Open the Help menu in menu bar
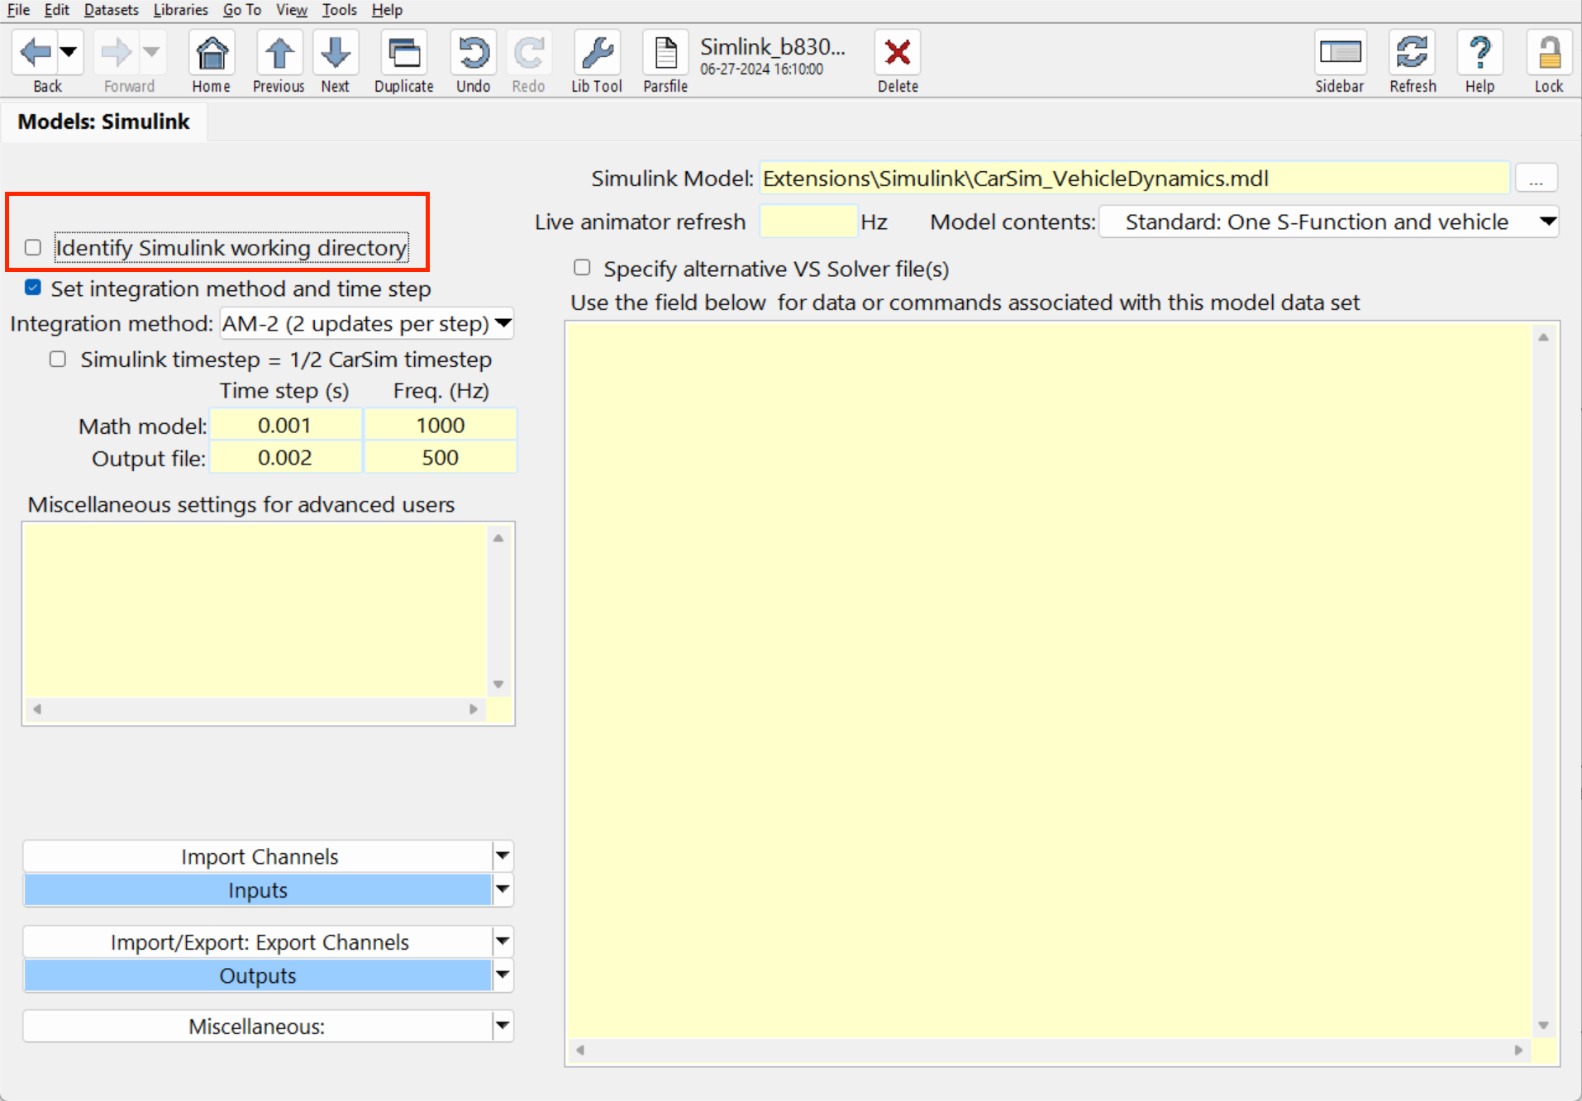1582x1101 pixels. click(387, 10)
